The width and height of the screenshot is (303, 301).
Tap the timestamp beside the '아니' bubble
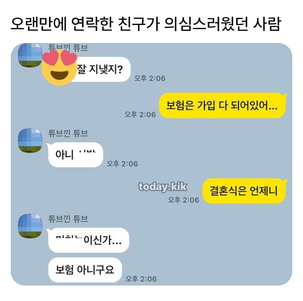point(122,164)
